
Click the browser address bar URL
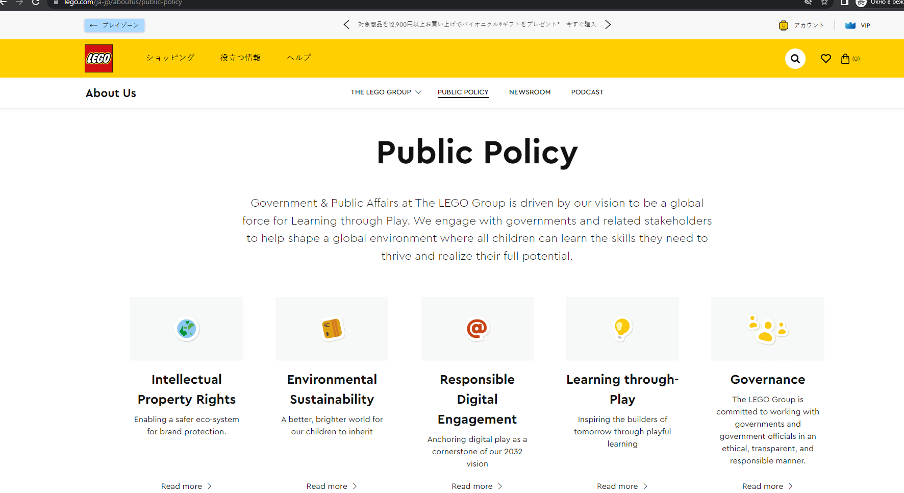[123, 3]
